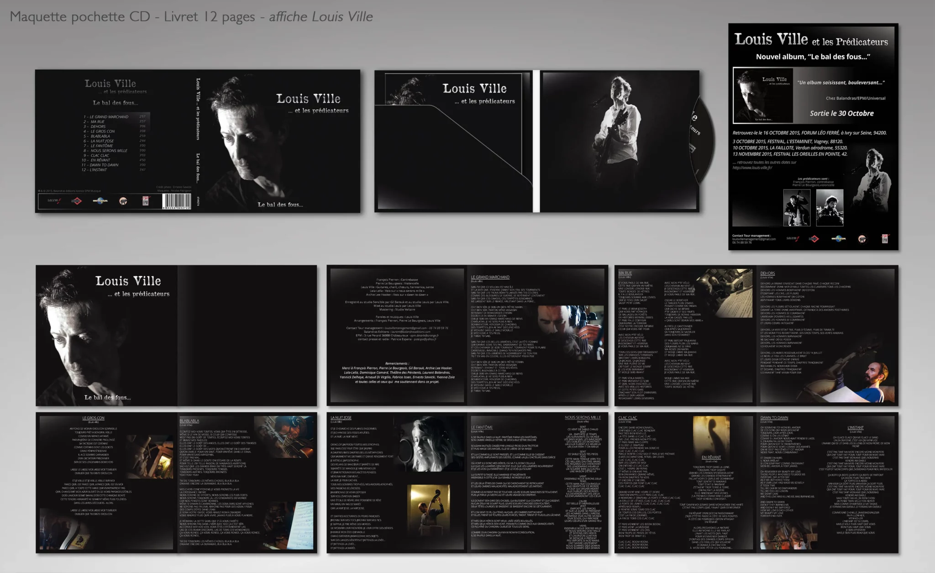Click the album cover thumbnail inside the poster
Viewport: 935px width, 573px height.
[763, 95]
